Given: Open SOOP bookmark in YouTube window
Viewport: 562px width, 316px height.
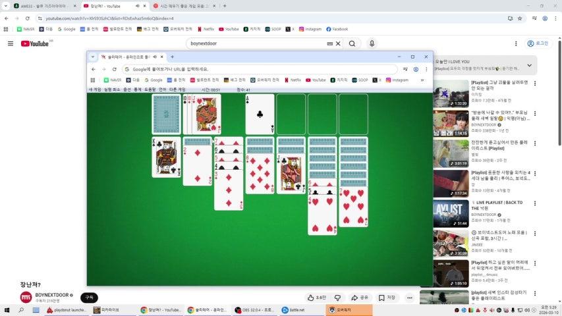Looking at the screenshot, I should click(273, 29).
